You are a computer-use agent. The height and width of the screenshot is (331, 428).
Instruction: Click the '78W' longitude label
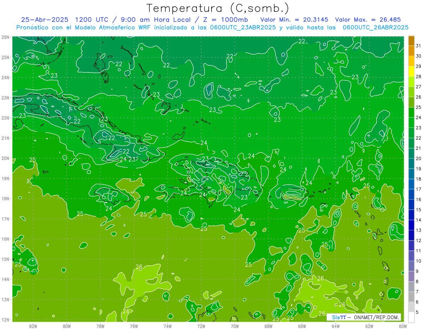[x=100, y=326]
